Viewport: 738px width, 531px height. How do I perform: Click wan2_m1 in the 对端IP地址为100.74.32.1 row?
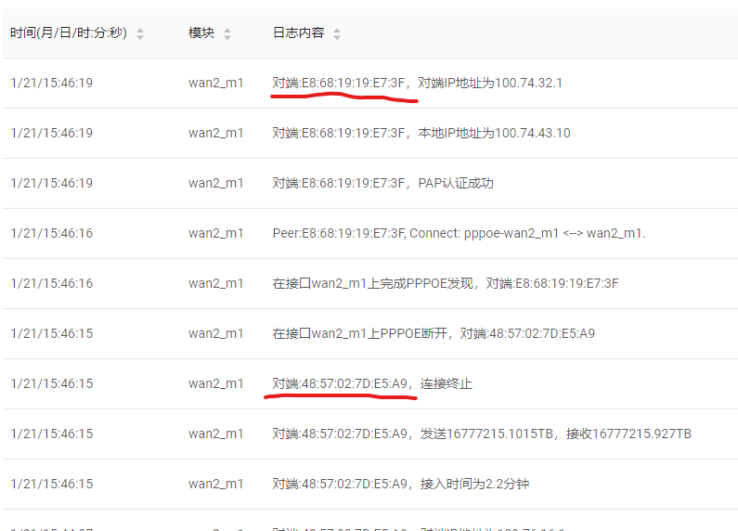(x=215, y=83)
